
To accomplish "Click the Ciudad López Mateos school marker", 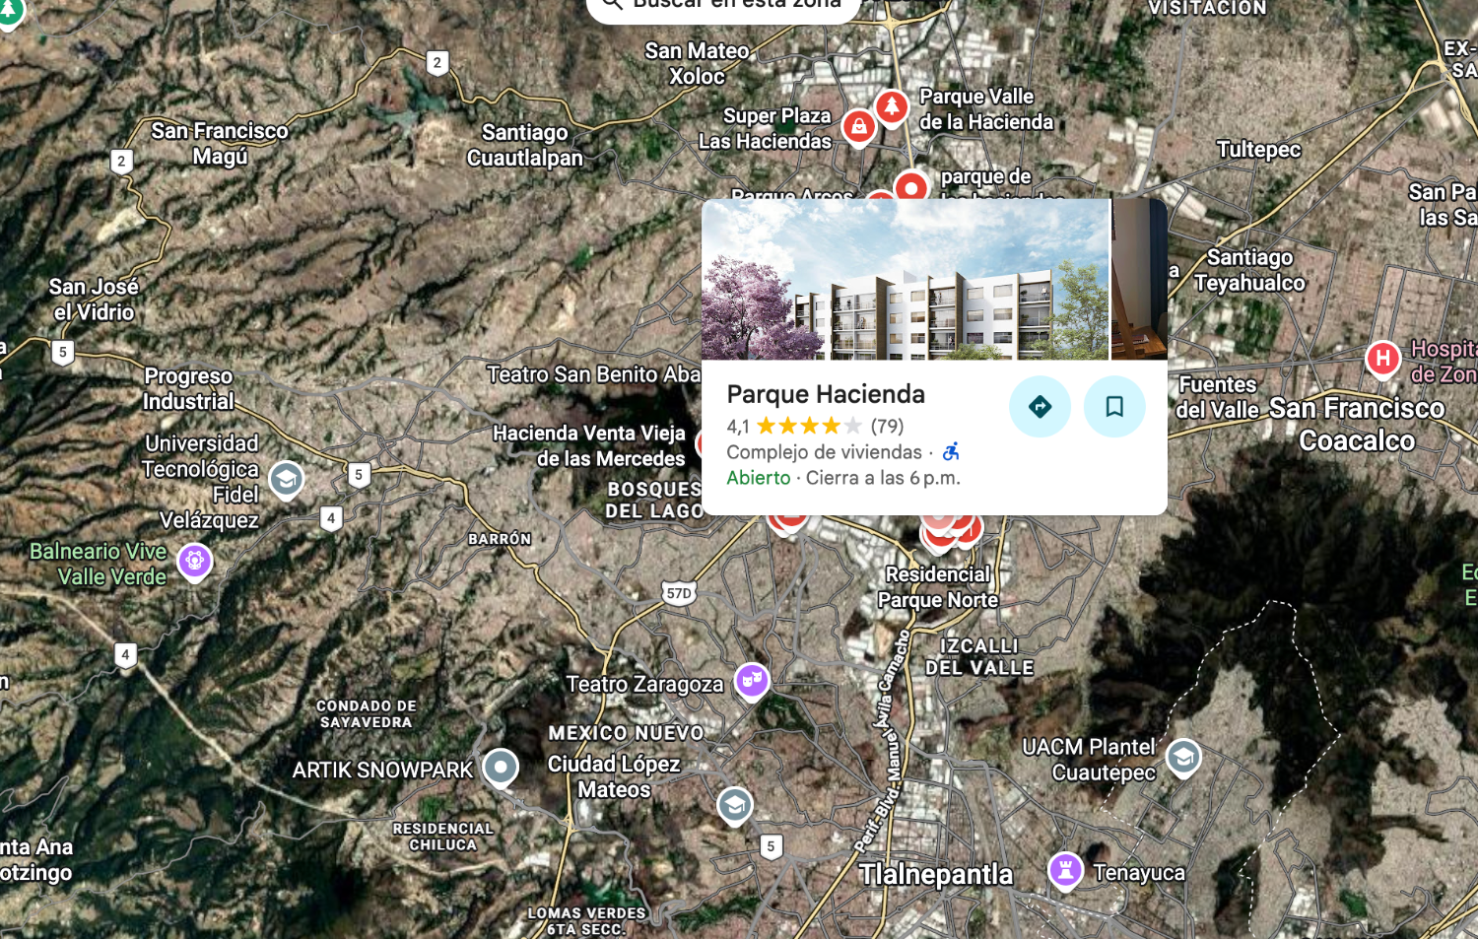I will 734,806.
